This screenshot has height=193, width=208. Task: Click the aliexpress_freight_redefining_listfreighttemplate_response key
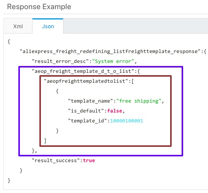point(110,51)
